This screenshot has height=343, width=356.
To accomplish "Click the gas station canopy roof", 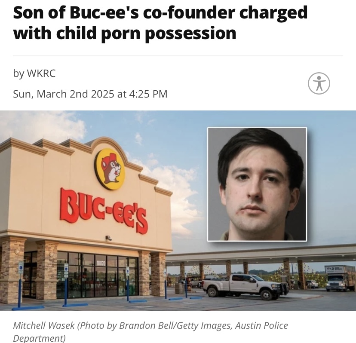I will coord(261,253).
